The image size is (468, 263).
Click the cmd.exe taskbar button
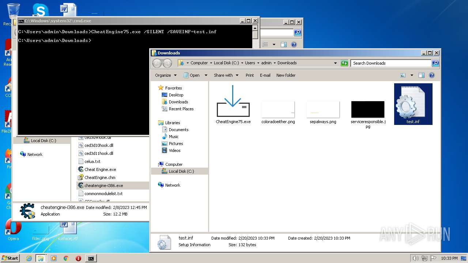click(91, 258)
